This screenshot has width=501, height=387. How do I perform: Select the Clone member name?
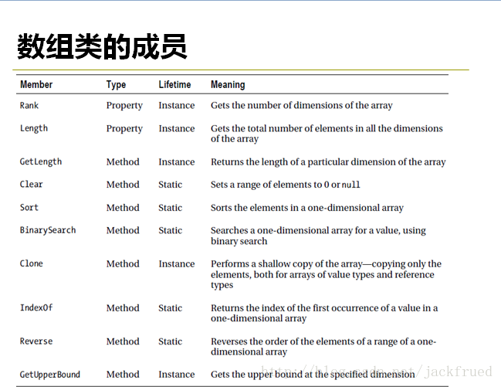32,263
